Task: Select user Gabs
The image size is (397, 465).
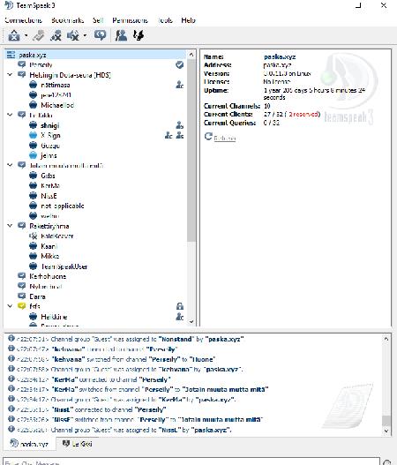Action: (48, 176)
